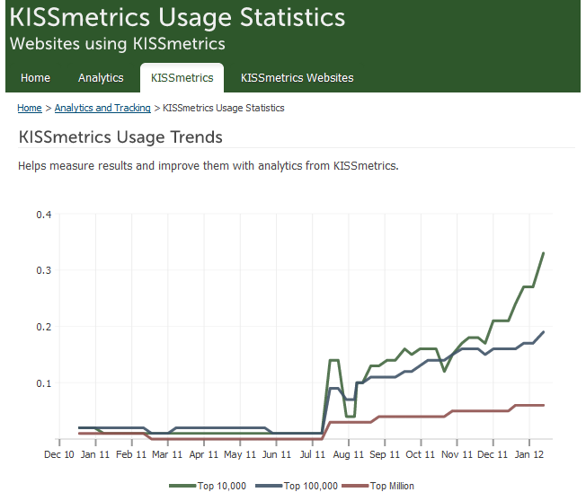Click the Websites using KISSmetrics subtitle

point(118,44)
